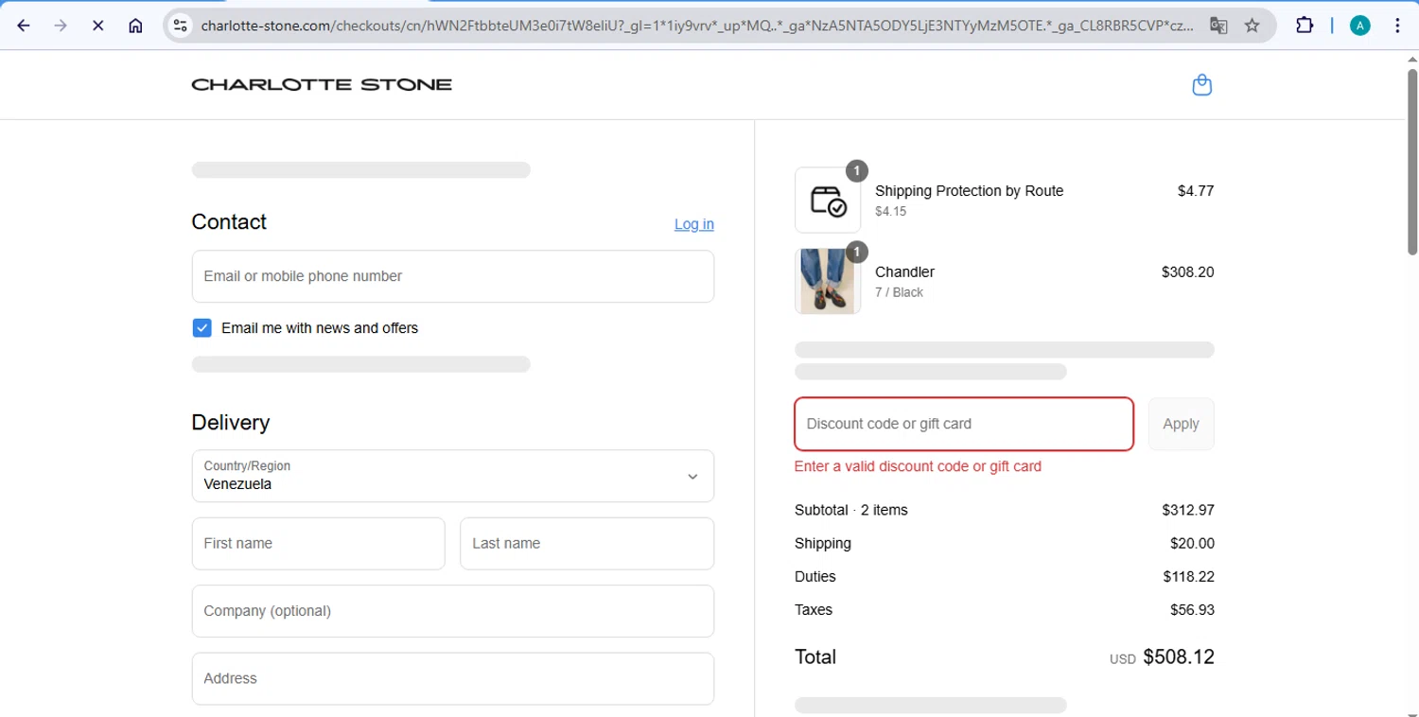Image resolution: width=1419 pixels, height=717 pixels.
Task: Bookmark this page with the star
Action: point(1253,26)
